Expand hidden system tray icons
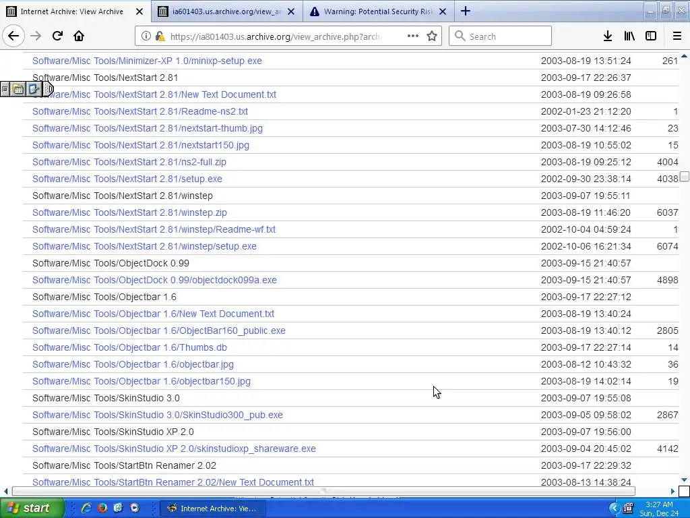 [x=614, y=509]
